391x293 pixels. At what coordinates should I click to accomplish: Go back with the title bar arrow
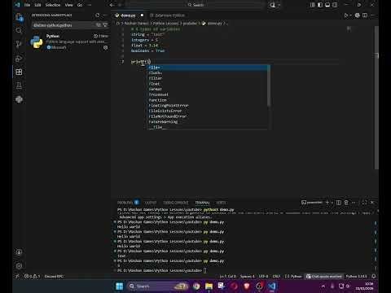tap(112, 5)
